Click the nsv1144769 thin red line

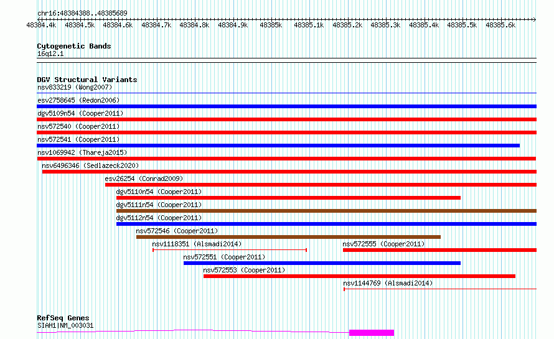440,289
